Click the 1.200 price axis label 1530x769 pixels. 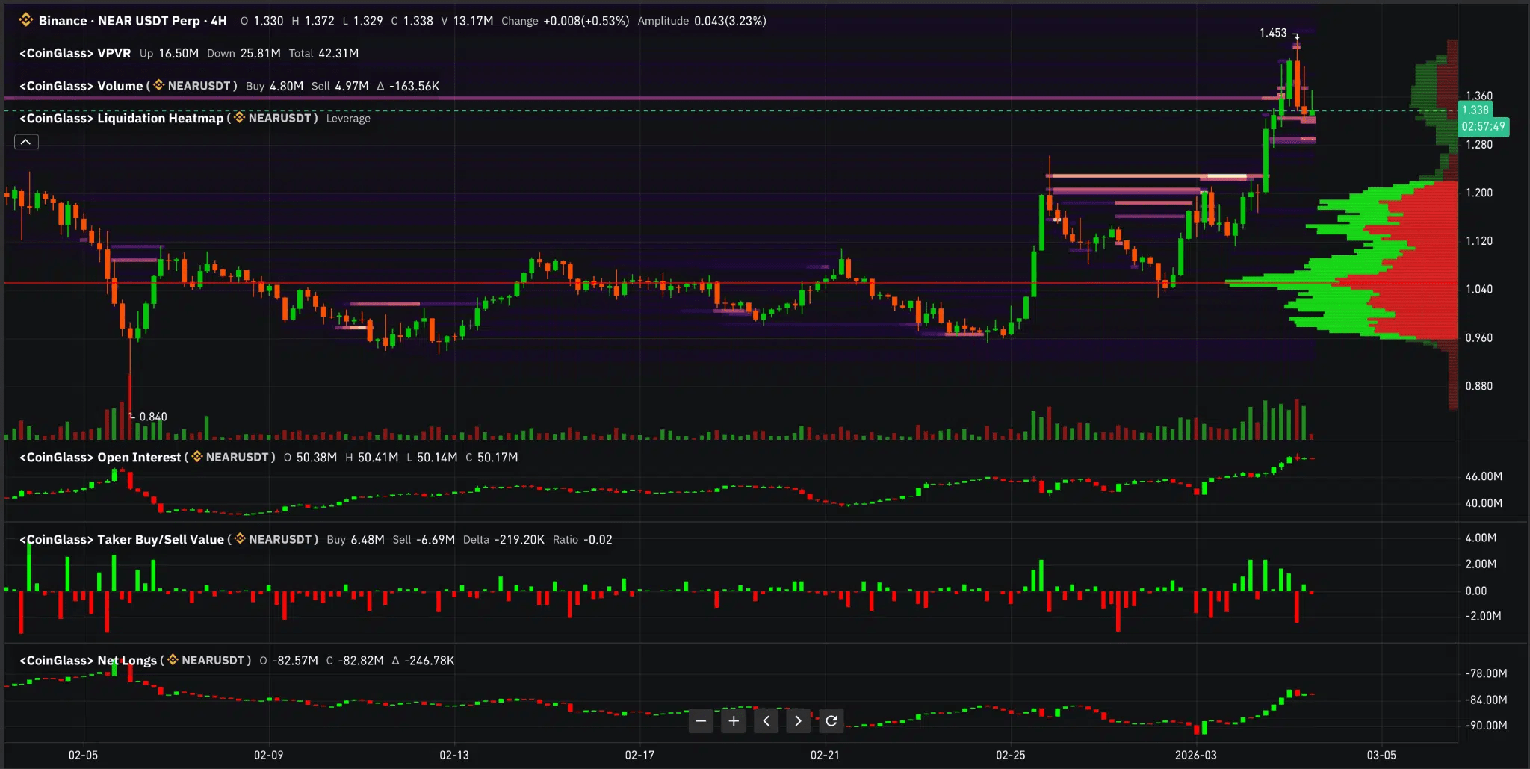coord(1479,193)
